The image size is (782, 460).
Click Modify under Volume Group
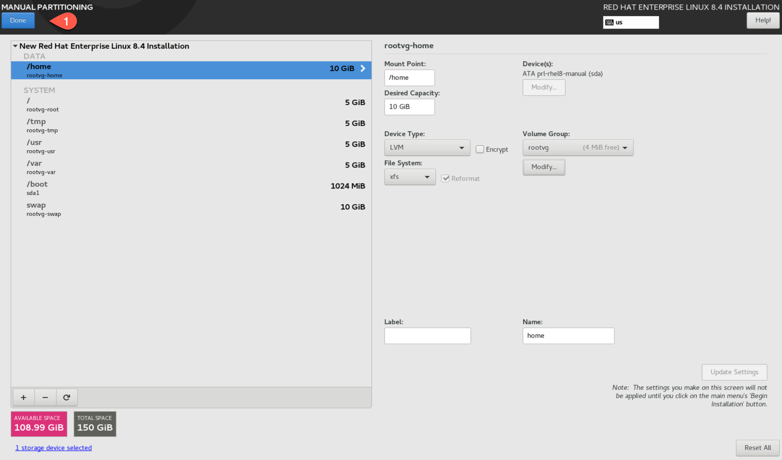click(544, 167)
